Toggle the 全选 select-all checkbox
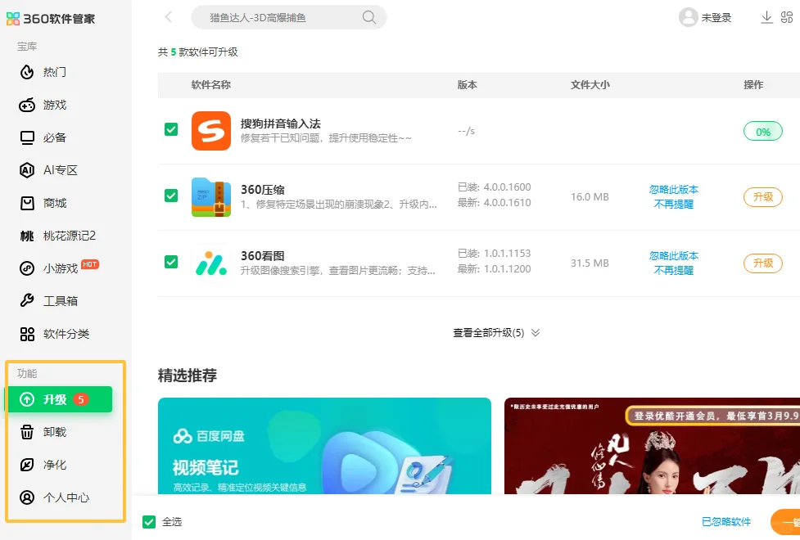 pos(148,521)
